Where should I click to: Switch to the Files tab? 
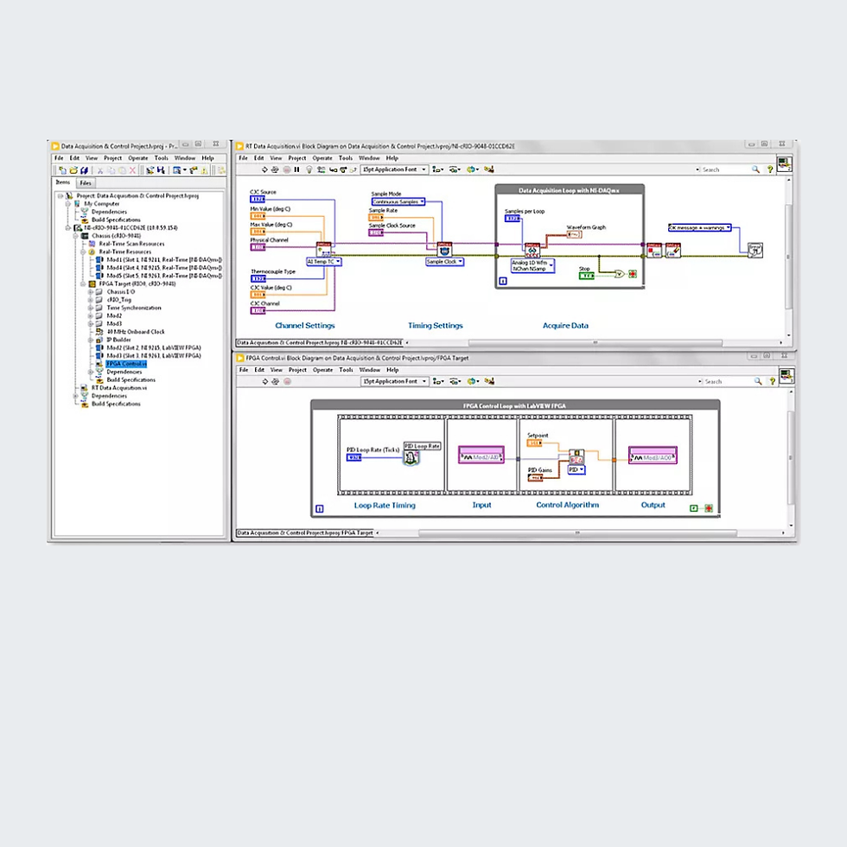[86, 183]
